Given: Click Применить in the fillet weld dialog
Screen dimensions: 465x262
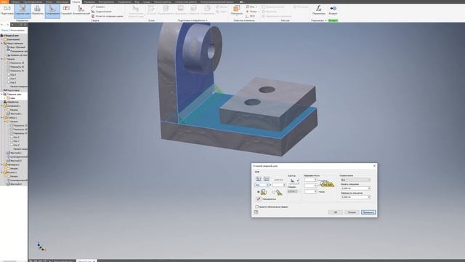Looking at the screenshot, I should [x=368, y=212].
